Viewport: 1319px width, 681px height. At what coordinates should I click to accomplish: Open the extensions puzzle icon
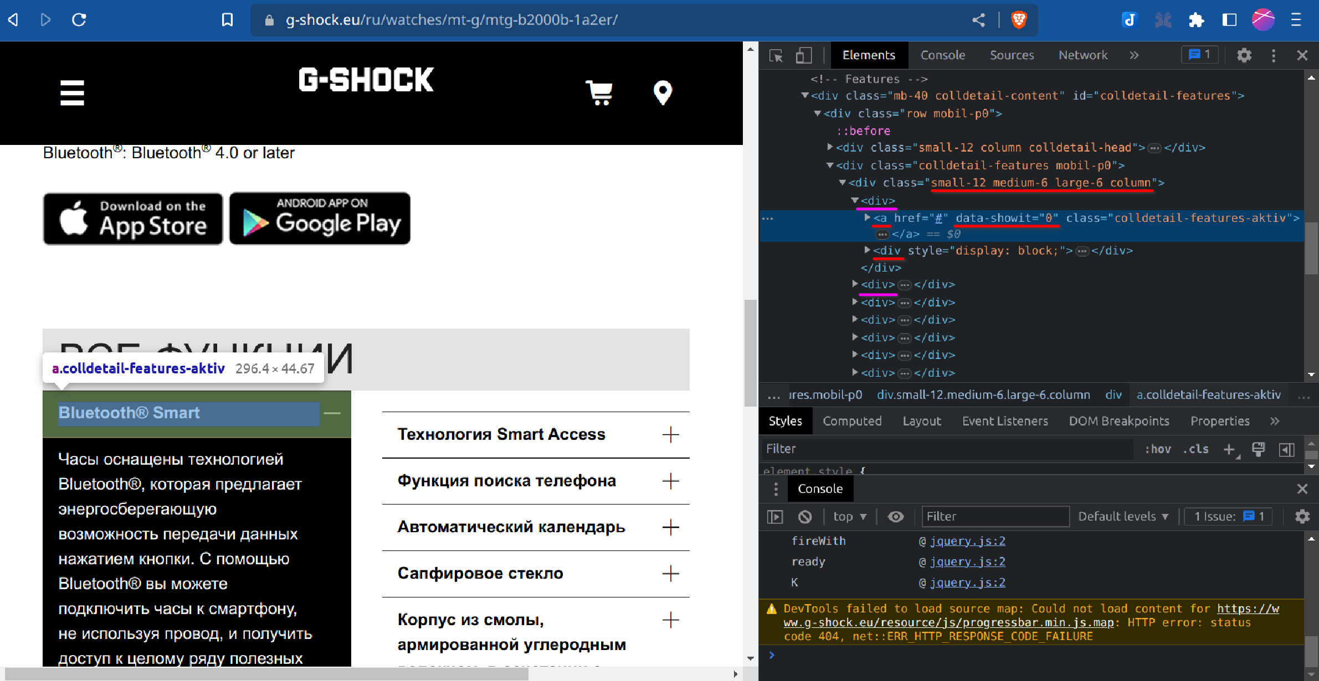pos(1196,20)
